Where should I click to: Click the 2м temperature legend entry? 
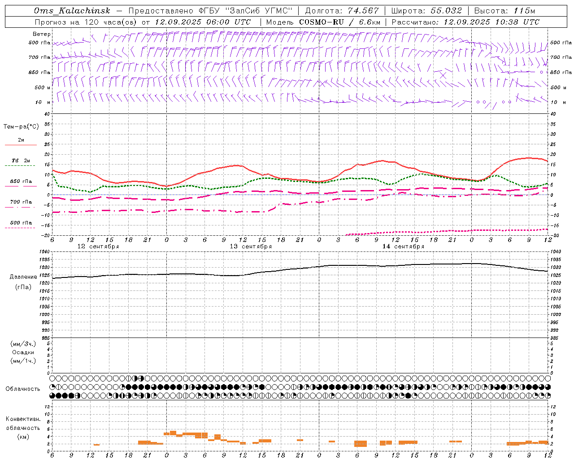point(21,140)
